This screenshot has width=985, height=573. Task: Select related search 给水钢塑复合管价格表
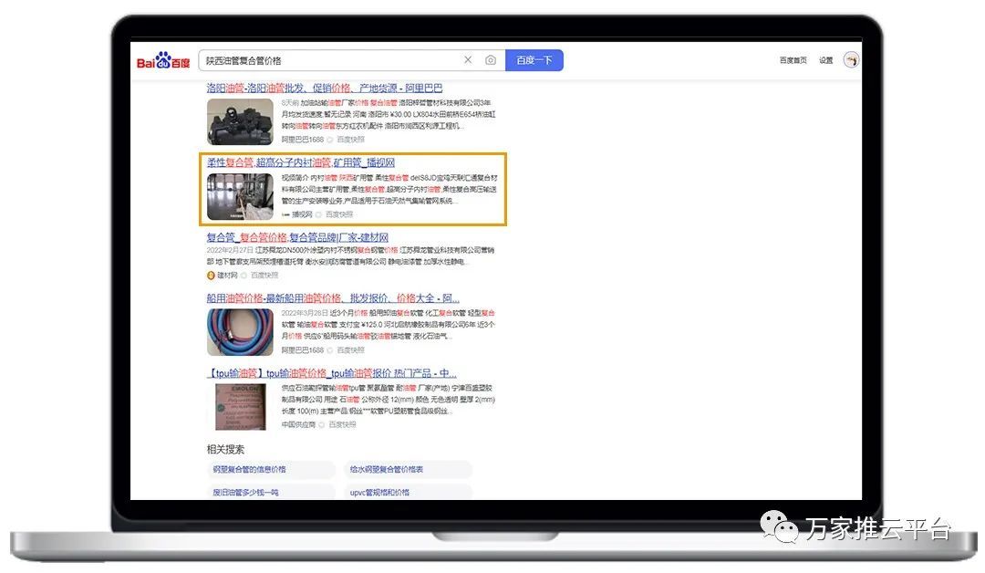click(387, 469)
